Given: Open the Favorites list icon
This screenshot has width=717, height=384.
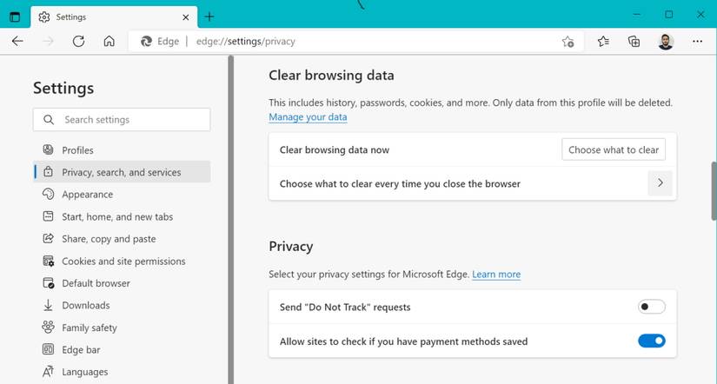Looking at the screenshot, I should click(603, 41).
